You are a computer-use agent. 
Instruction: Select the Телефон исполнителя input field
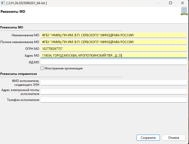point(114,100)
